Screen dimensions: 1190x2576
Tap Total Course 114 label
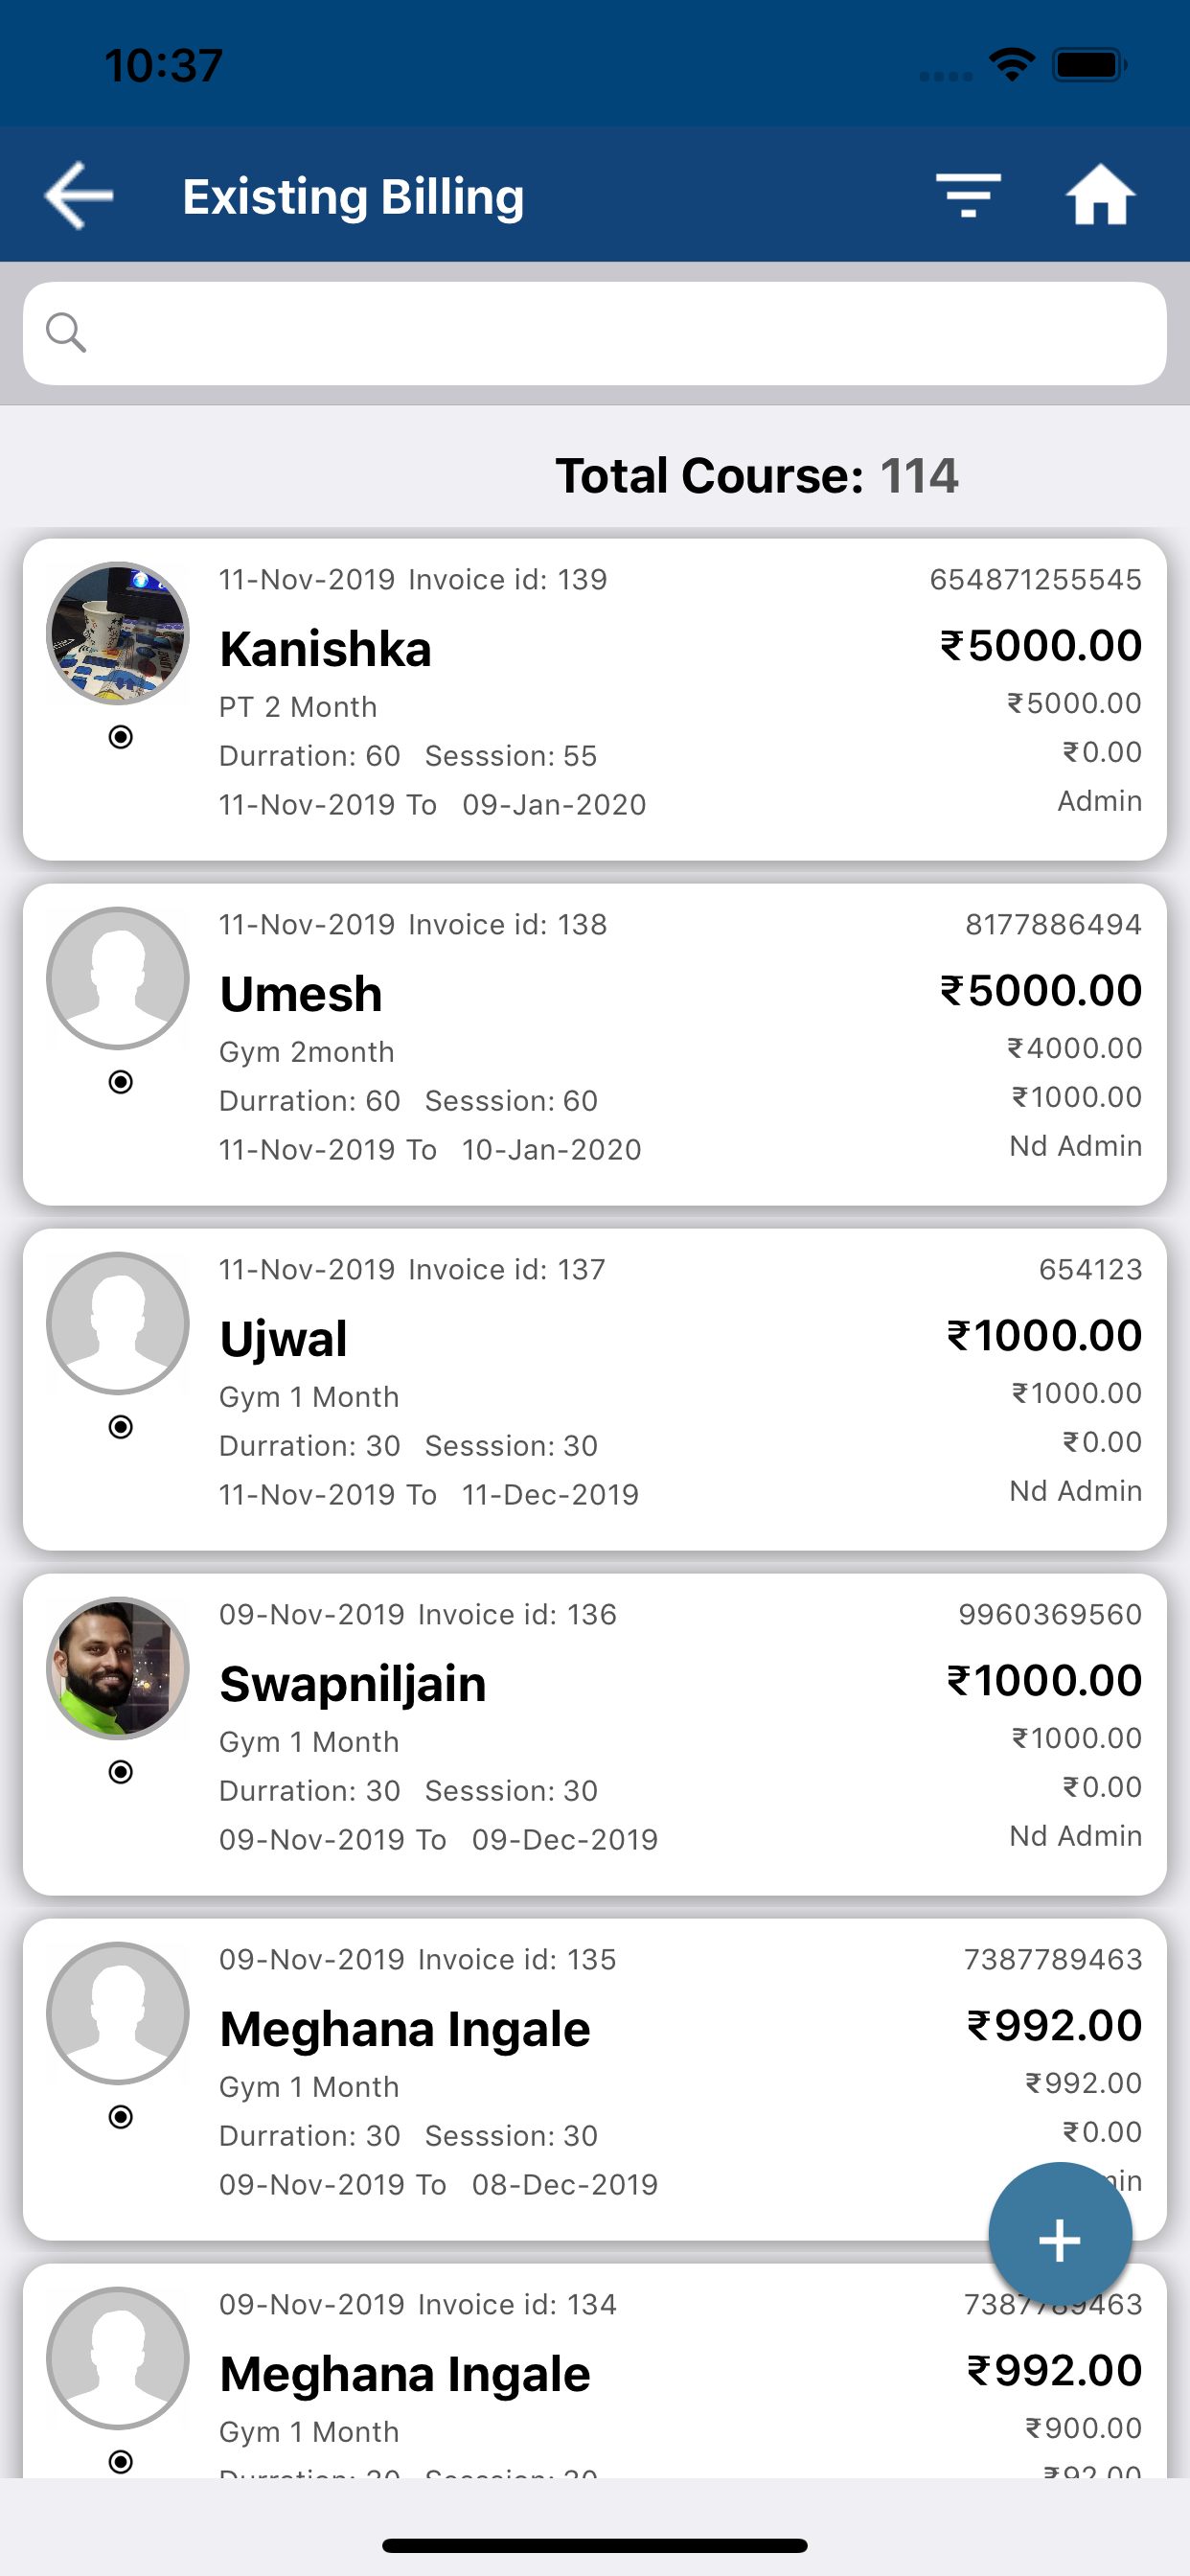tap(757, 475)
